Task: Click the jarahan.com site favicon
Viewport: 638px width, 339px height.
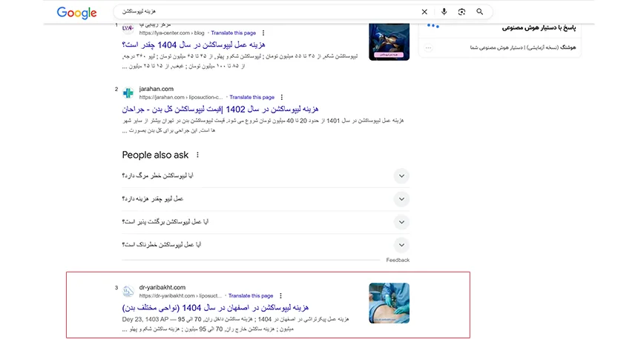Action: coord(128,93)
